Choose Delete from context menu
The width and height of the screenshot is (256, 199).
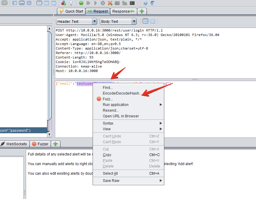pyautogui.click(x=128, y=167)
